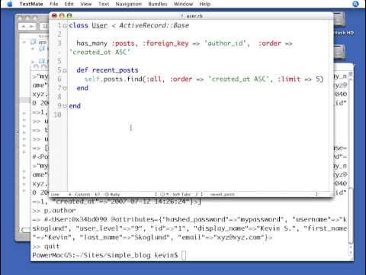
Task: Click the p.author line in Terminal
Action: click(54, 211)
